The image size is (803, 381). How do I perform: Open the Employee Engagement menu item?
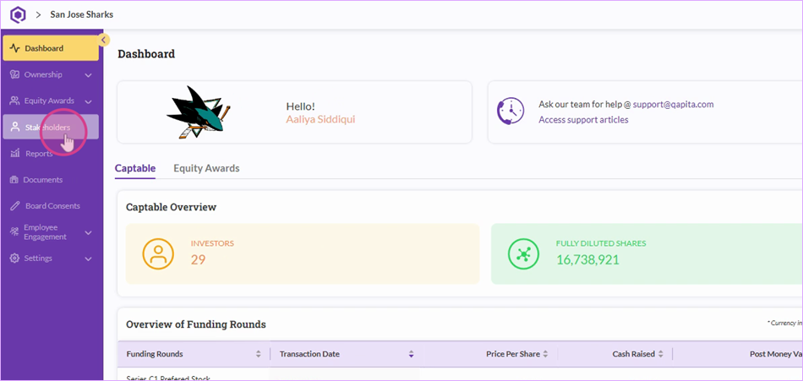tap(51, 232)
